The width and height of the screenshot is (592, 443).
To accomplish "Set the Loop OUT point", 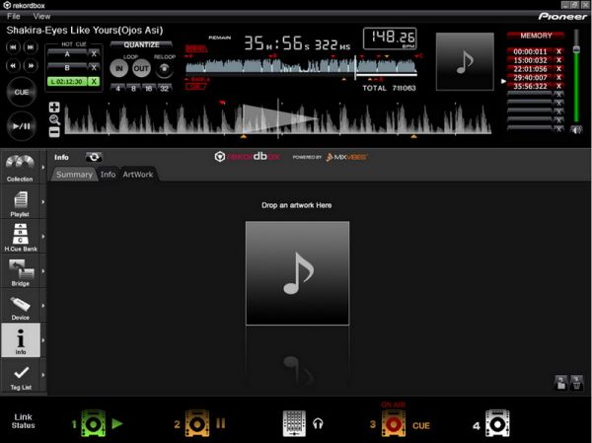I will coord(141,68).
